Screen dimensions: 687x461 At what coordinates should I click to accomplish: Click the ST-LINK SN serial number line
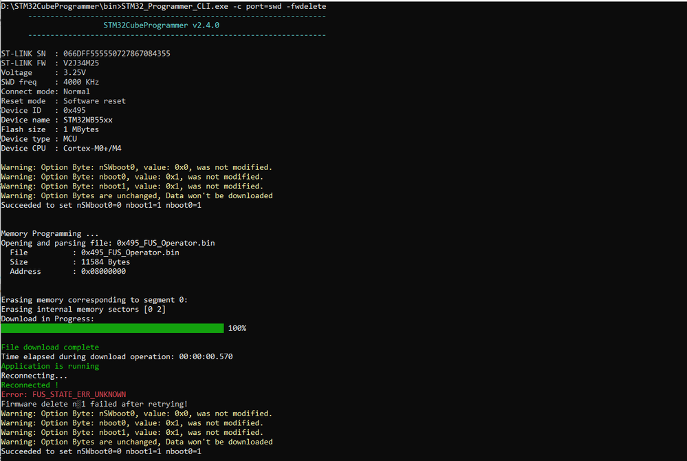(x=85, y=54)
